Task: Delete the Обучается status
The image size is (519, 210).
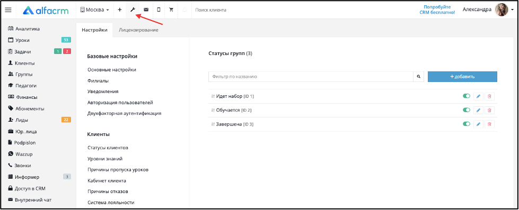Action: (489, 110)
